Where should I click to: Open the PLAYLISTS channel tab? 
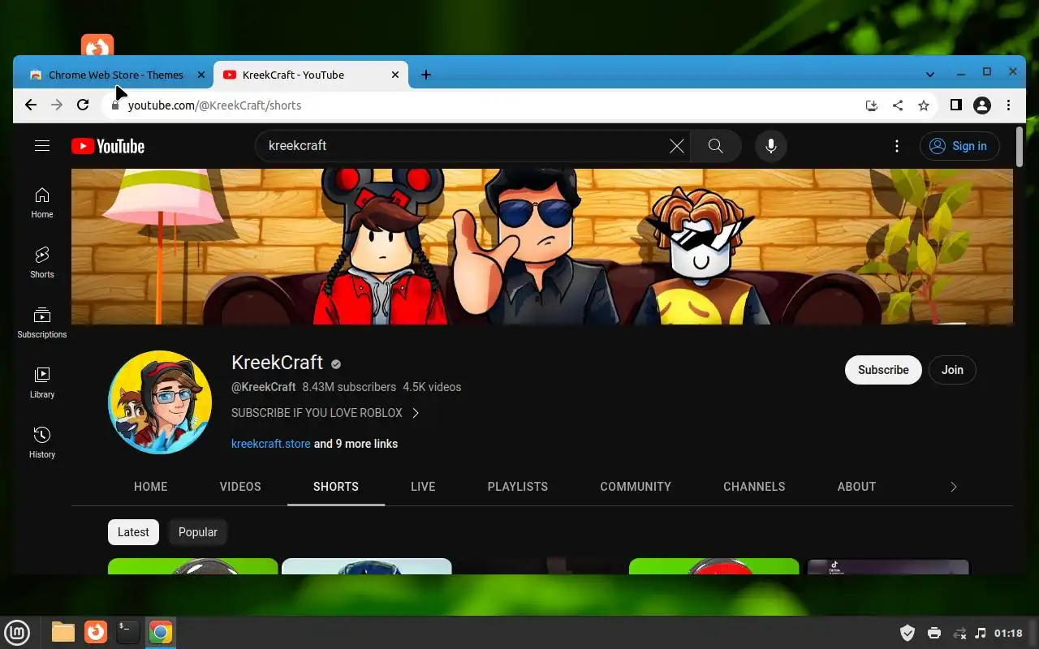518,487
